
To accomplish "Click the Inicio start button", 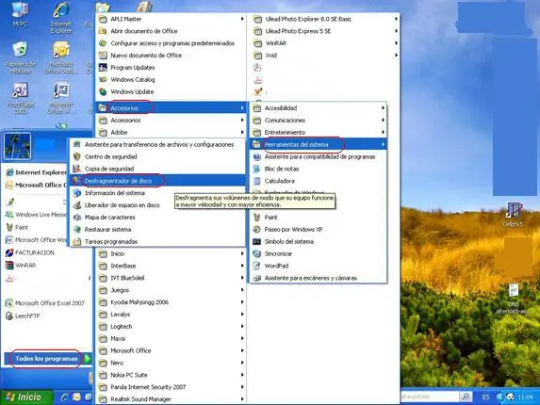I will [x=26, y=397].
